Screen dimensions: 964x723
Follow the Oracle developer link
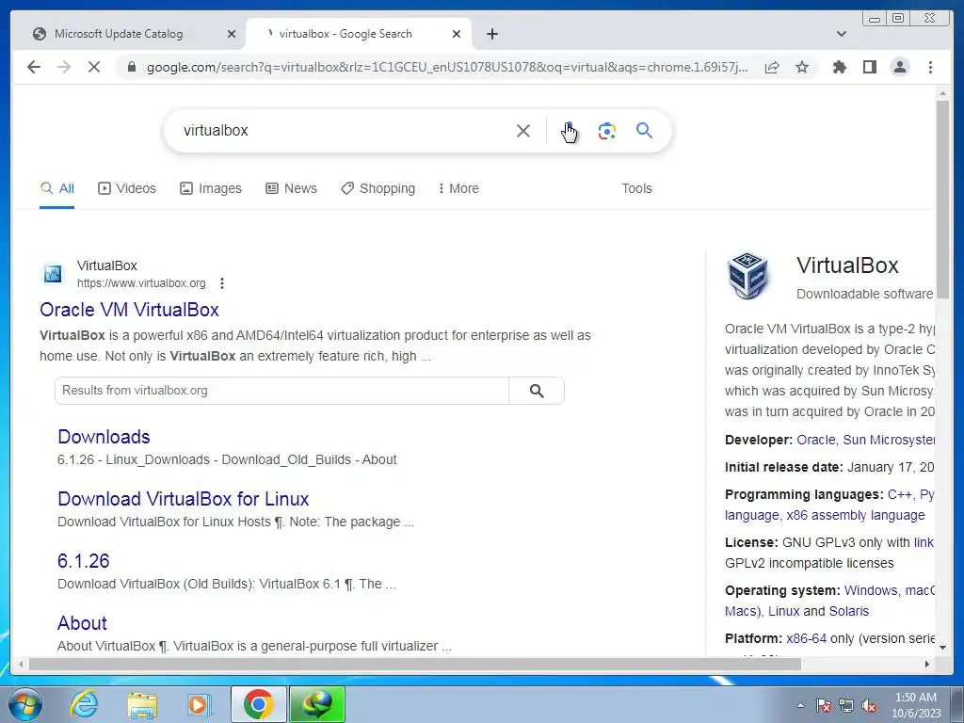816,440
